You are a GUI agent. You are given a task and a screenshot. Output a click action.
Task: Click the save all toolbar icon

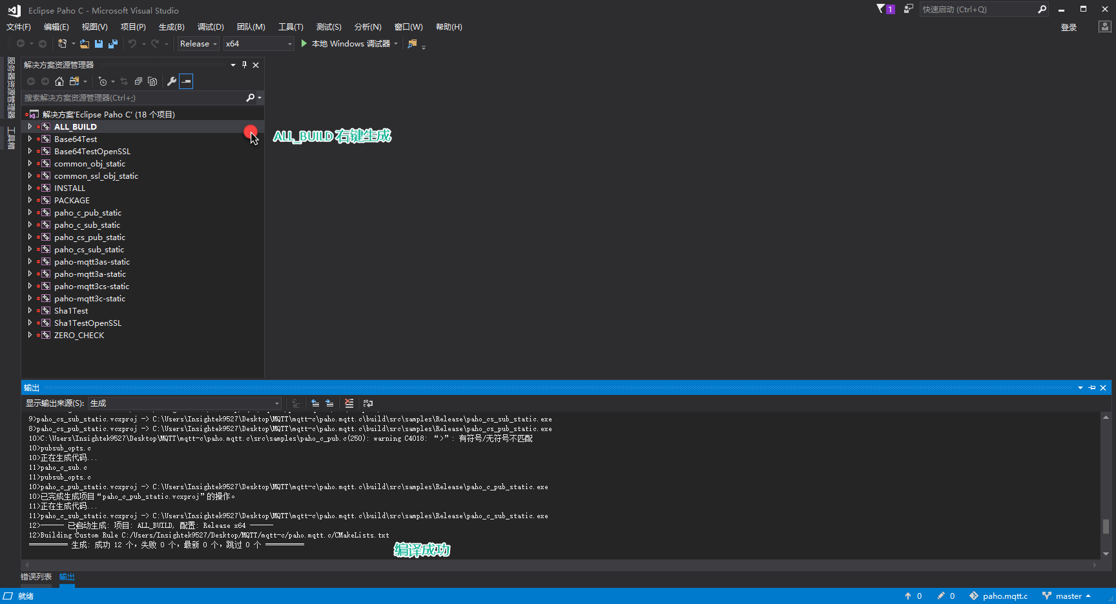coord(113,43)
